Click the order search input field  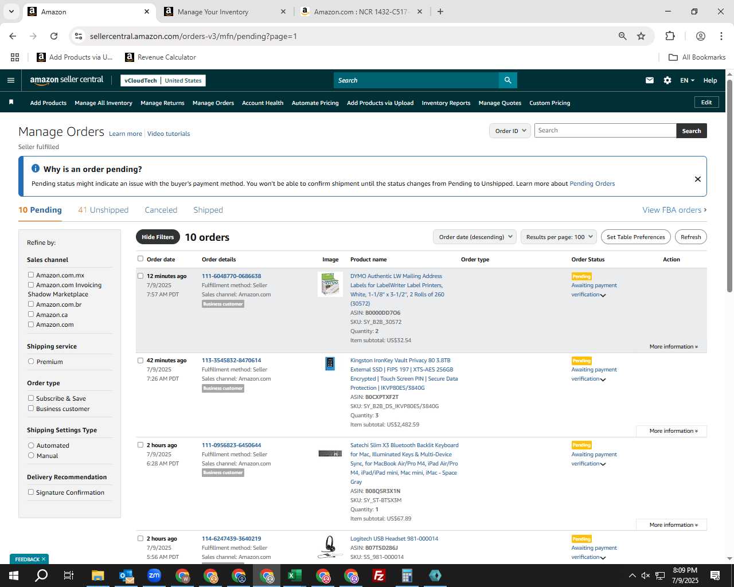(606, 131)
